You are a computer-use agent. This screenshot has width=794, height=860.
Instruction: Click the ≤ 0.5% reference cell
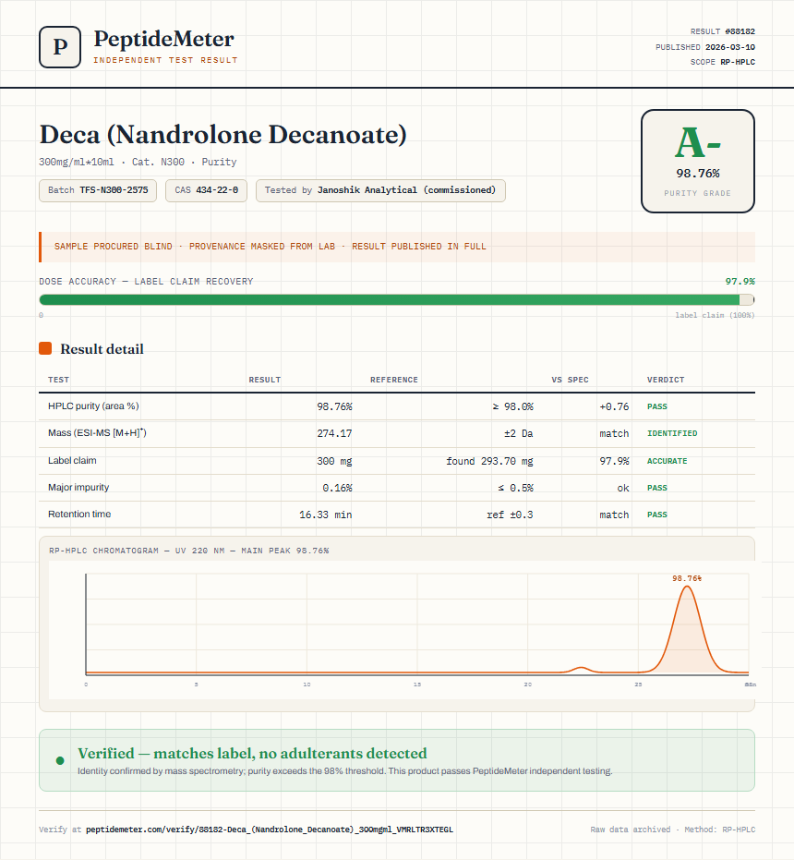pyautogui.click(x=515, y=488)
